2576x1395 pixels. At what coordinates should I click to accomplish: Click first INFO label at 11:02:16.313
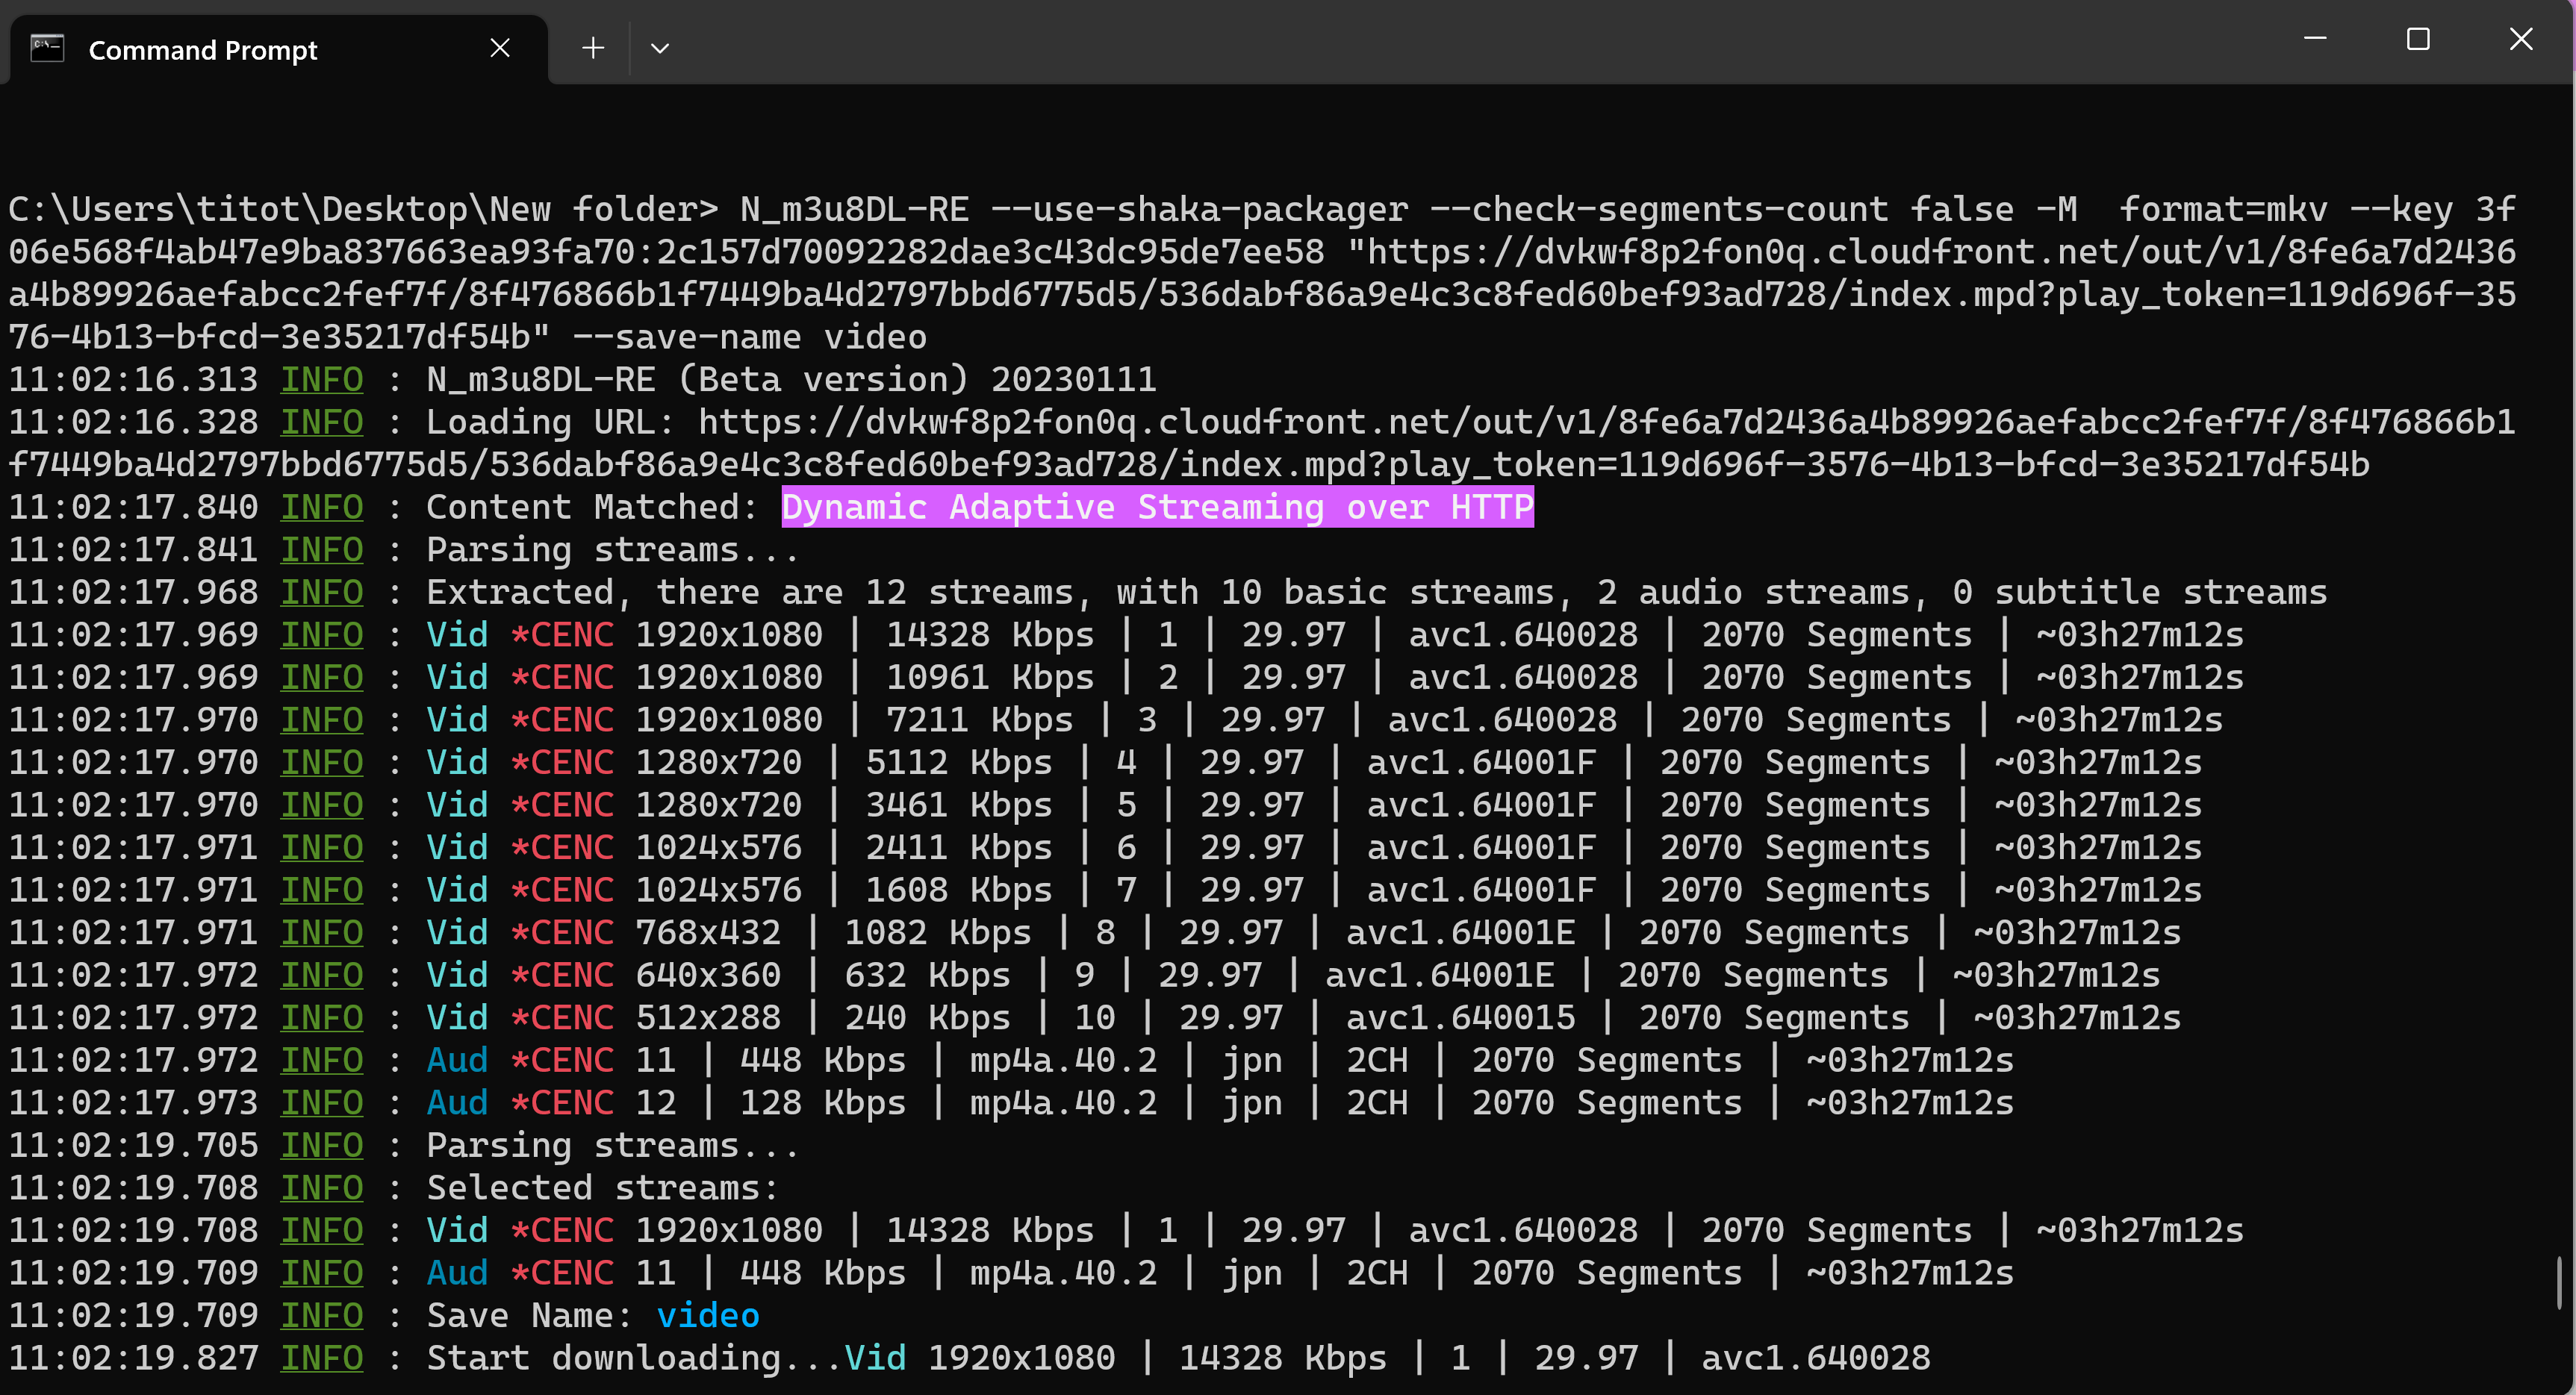pyautogui.click(x=321, y=380)
